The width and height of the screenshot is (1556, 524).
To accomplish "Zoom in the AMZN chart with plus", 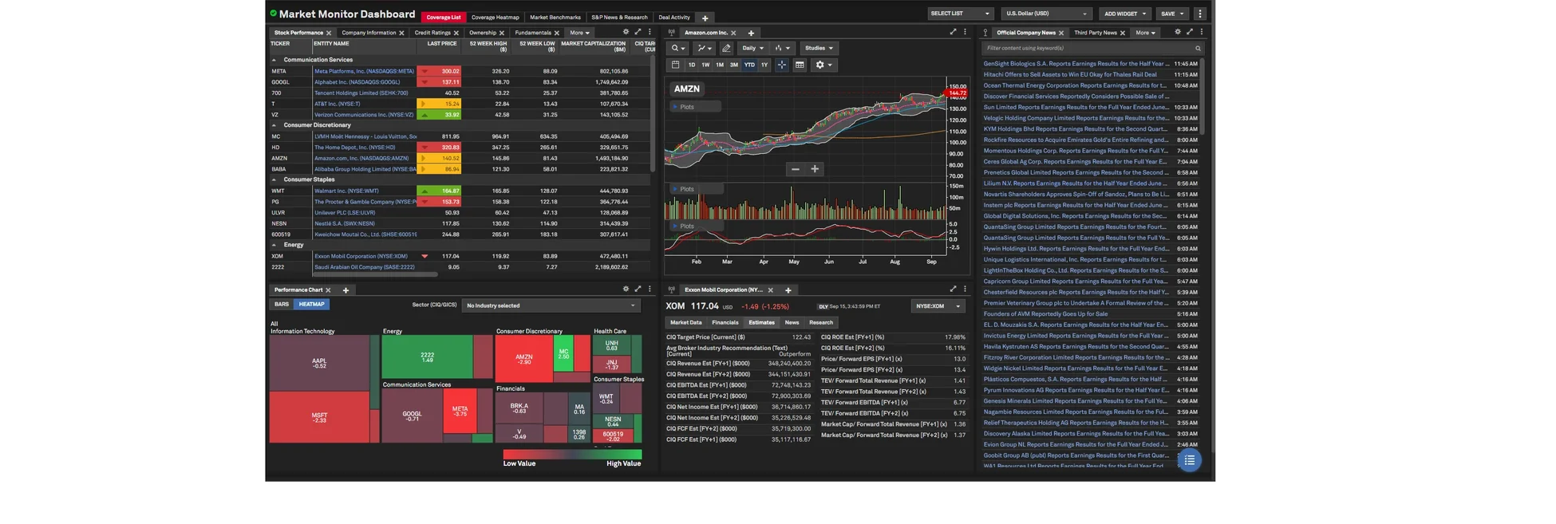I will point(815,169).
